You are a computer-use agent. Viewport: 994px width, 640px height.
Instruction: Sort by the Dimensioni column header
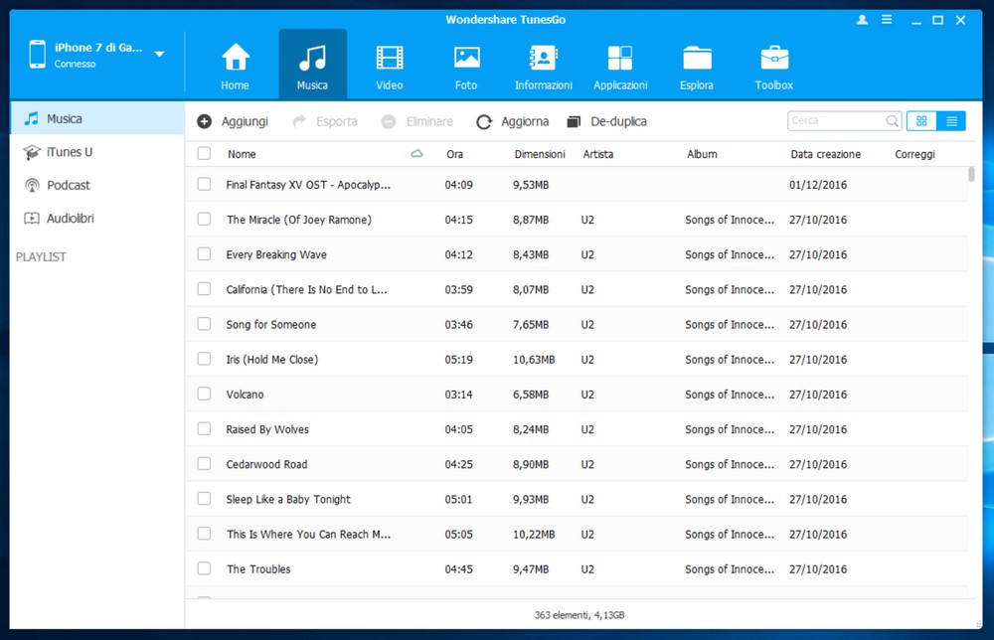540,154
